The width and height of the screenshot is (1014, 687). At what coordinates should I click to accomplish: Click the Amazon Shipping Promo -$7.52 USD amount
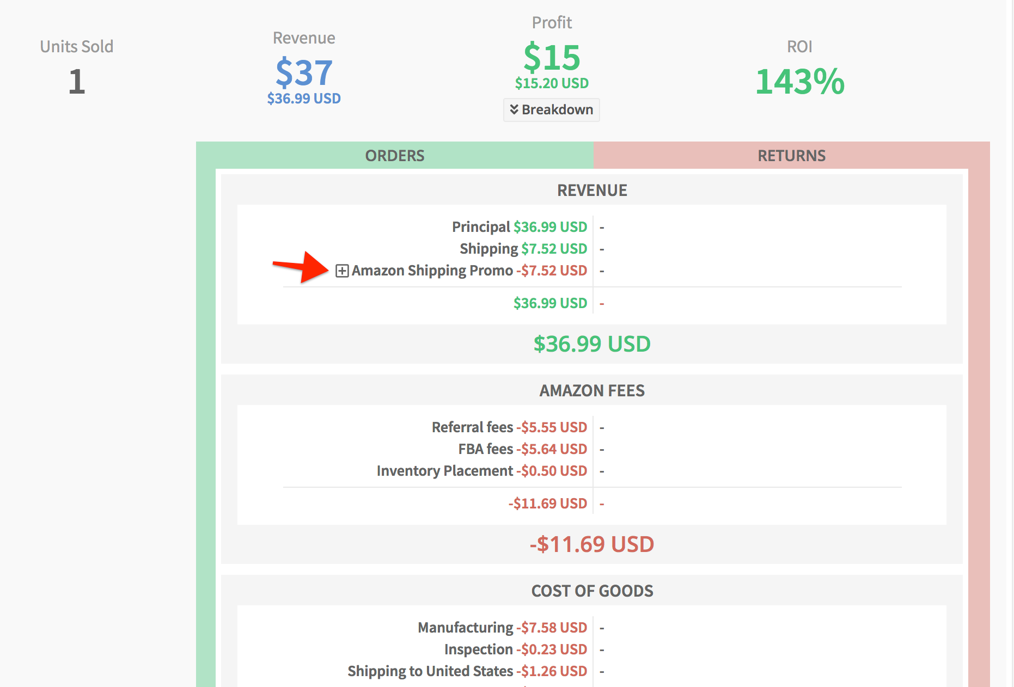(x=552, y=271)
